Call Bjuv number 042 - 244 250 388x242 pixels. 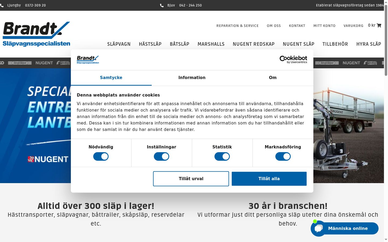190,5
